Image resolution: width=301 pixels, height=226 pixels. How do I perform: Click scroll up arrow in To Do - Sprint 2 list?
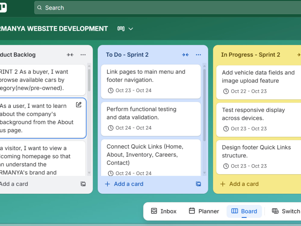pyautogui.click(x=204, y=66)
